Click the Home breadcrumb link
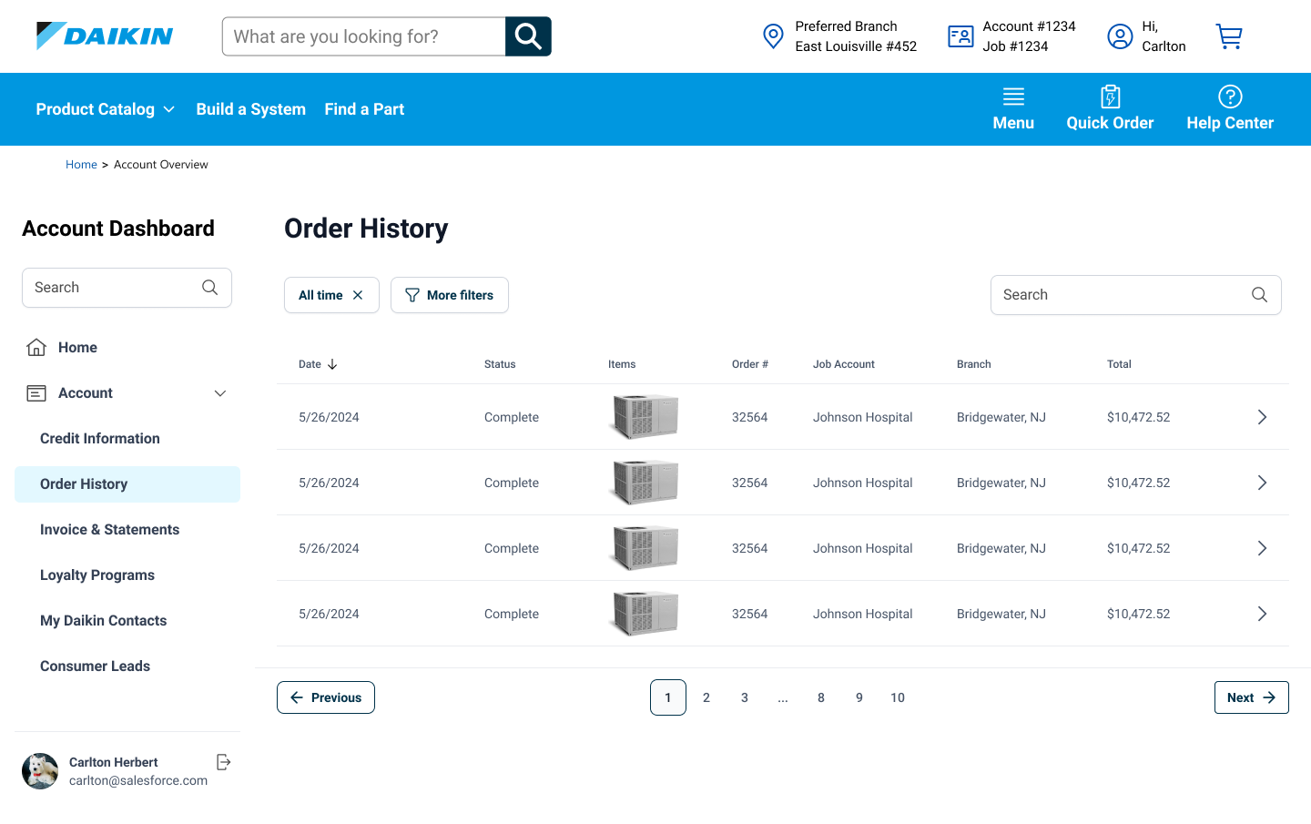This screenshot has width=1311, height=824. (x=81, y=165)
